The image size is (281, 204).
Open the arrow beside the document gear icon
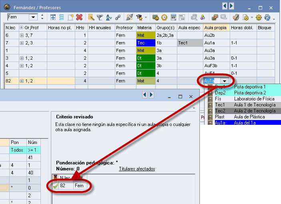(x=252, y=17)
